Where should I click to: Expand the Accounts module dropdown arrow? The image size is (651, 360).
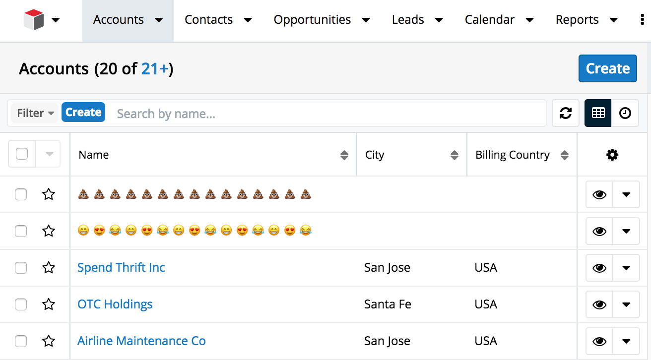[x=159, y=20]
